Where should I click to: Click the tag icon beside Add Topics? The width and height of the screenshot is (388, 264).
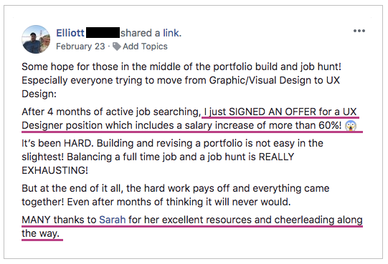pos(117,47)
